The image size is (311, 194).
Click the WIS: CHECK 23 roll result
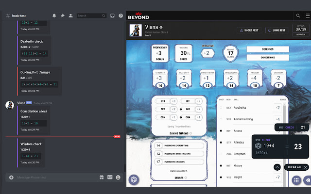280,146
